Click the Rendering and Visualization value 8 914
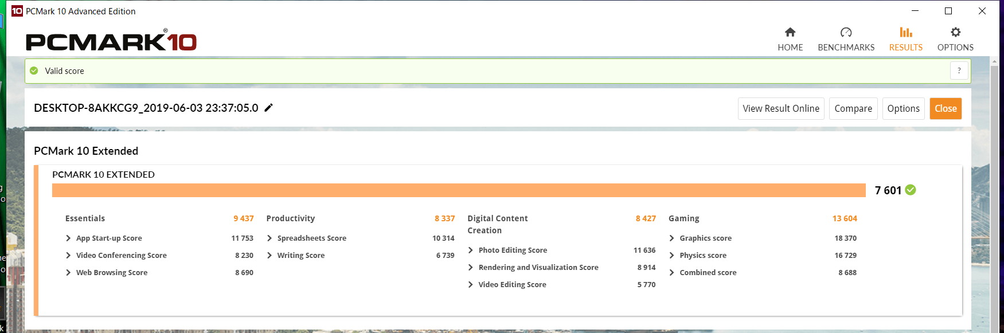 click(647, 268)
